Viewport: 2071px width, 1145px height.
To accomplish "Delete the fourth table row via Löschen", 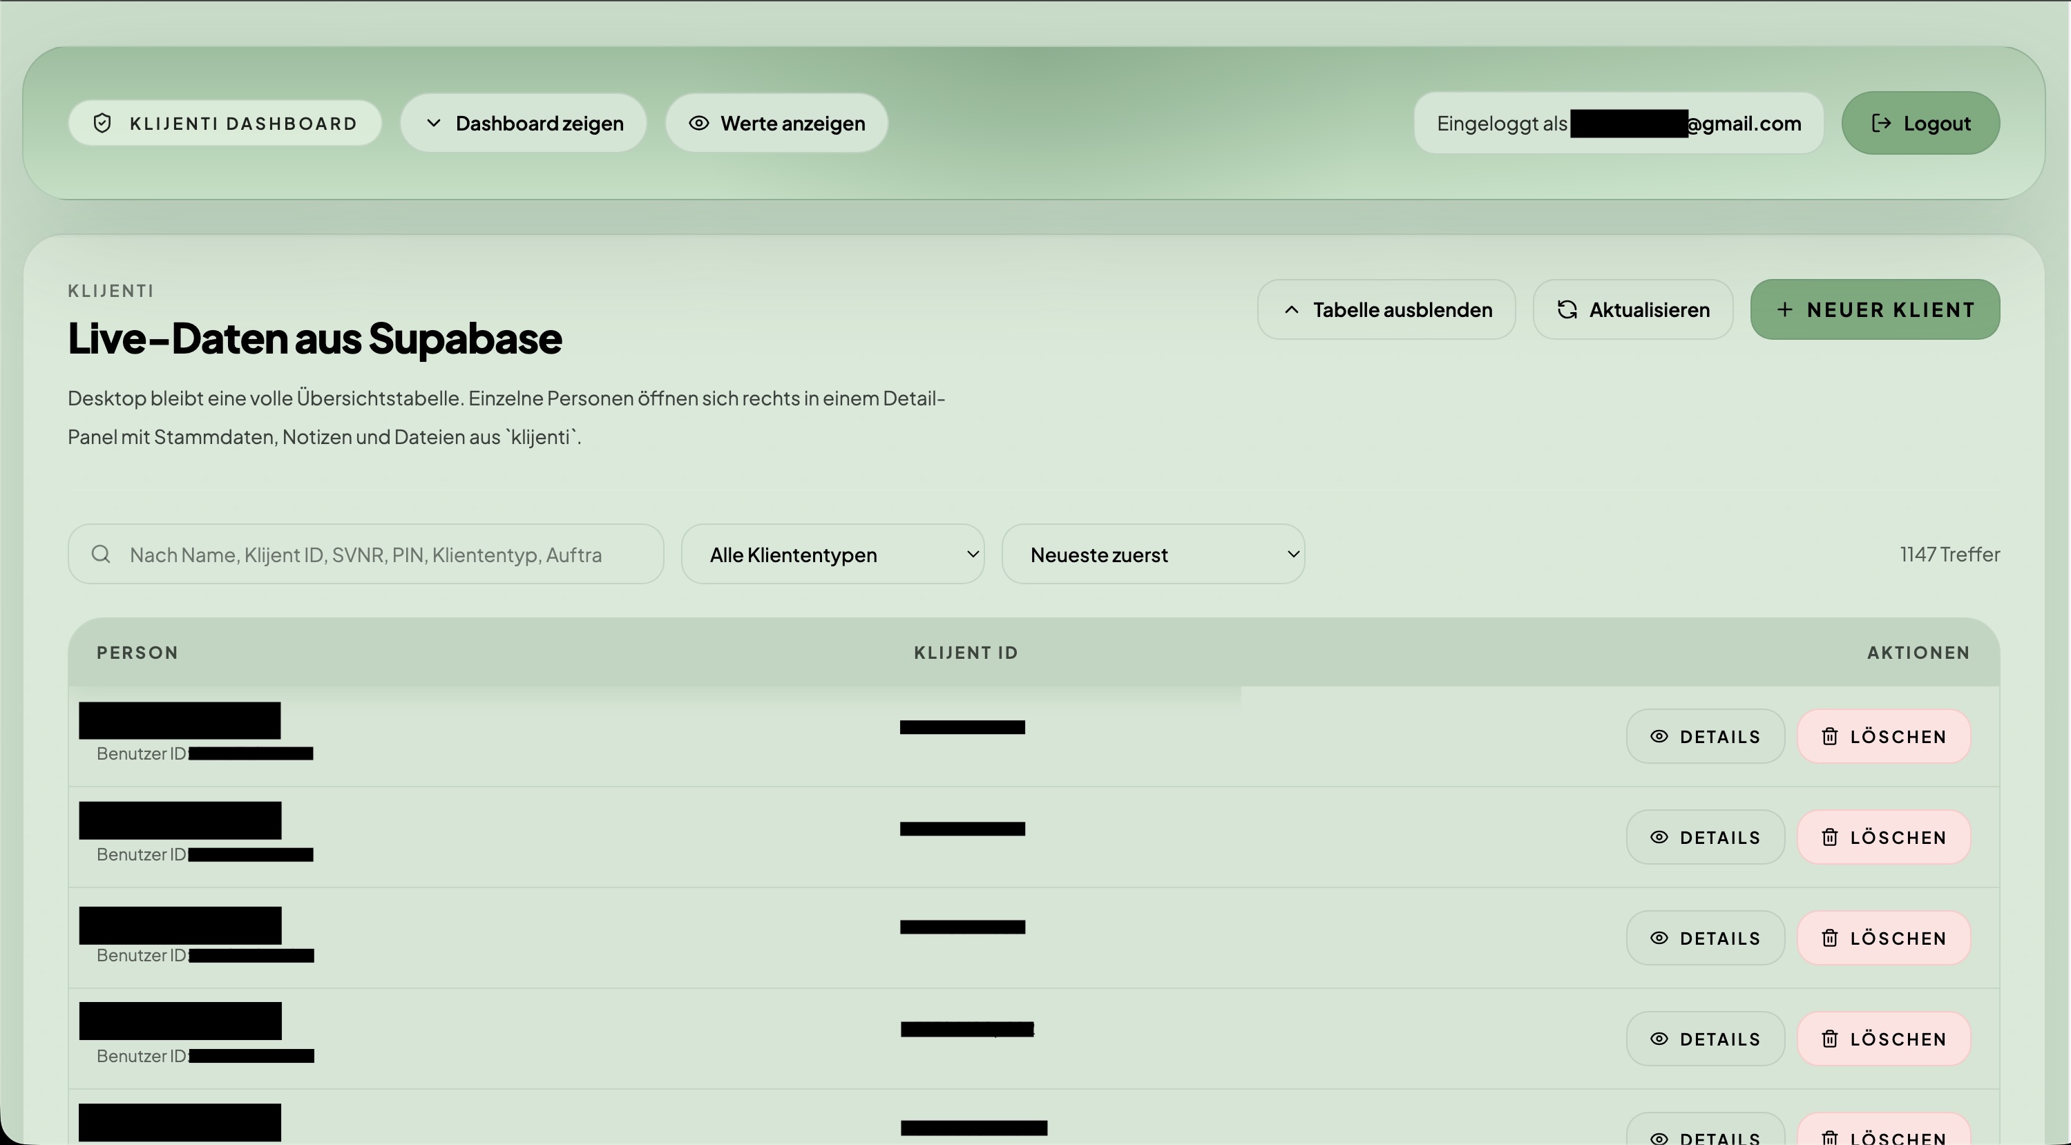I will tap(1884, 1039).
